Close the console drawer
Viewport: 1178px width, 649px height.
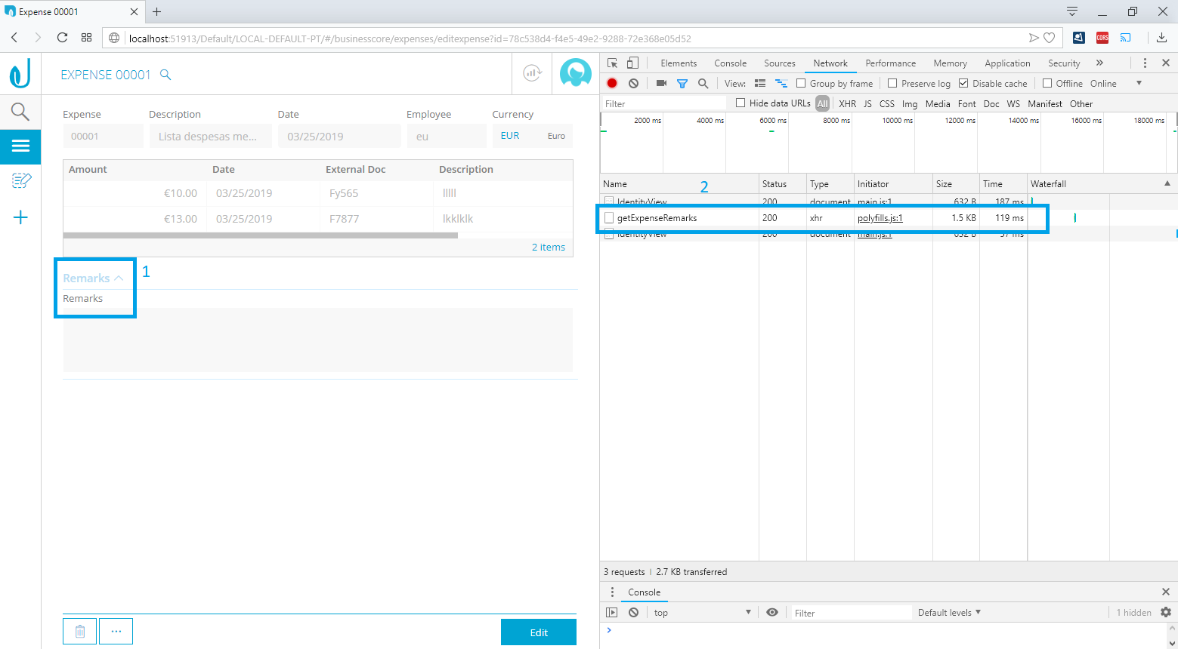click(x=1166, y=592)
